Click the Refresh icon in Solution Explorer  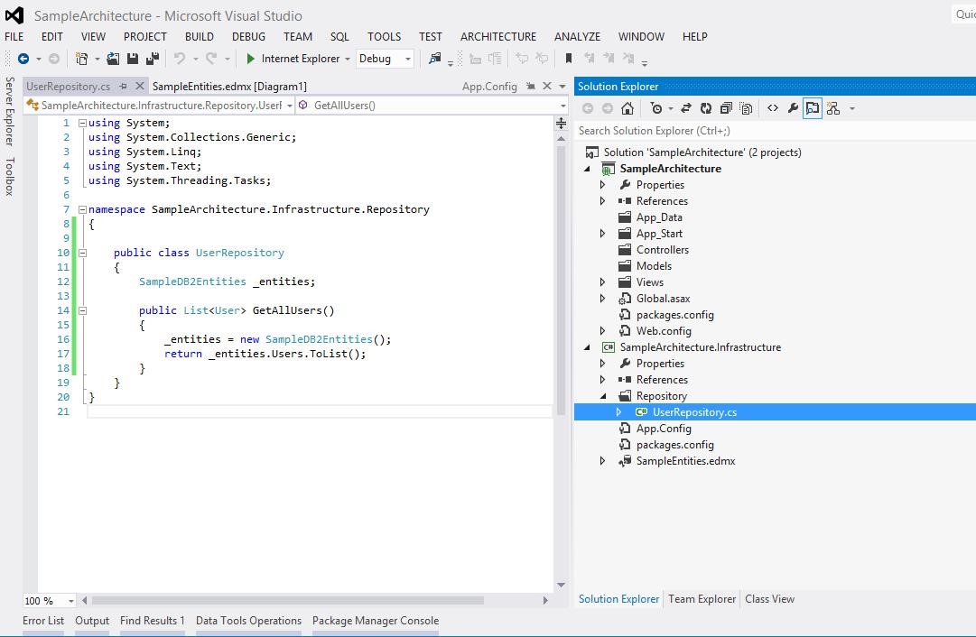tap(706, 108)
